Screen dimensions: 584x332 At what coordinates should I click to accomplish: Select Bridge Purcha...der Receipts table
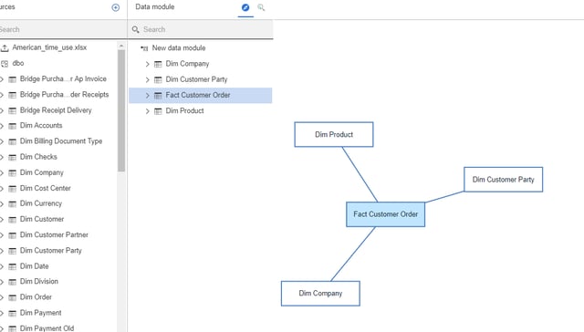click(x=65, y=95)
